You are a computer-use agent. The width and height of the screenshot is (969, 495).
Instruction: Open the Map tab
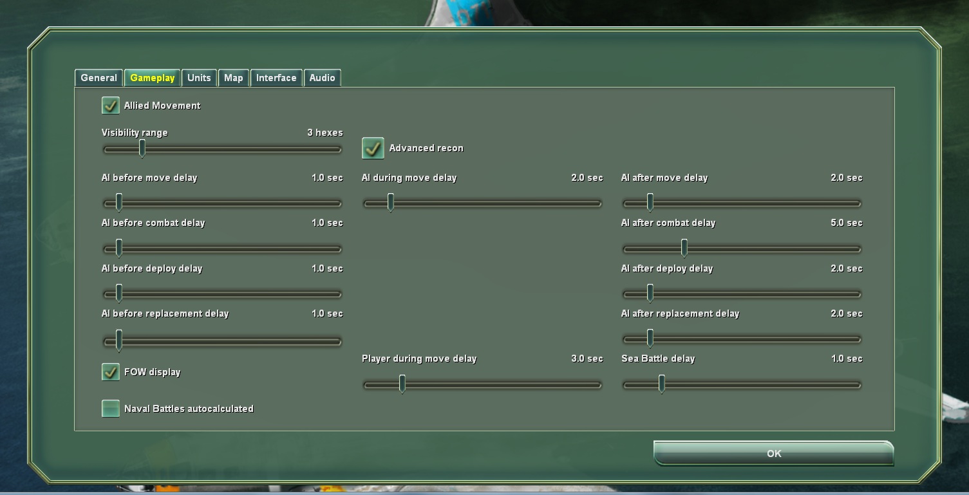233,78
